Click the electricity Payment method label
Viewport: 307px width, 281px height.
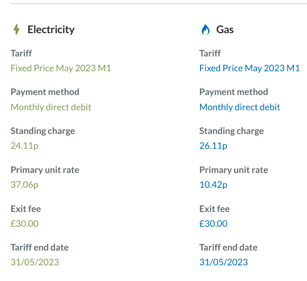pos(45,92)
